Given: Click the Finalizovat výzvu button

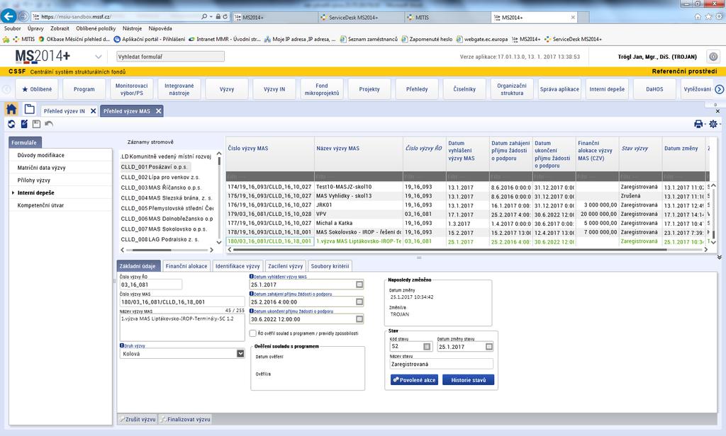Looking at the screenshot, I should (185, 419).
